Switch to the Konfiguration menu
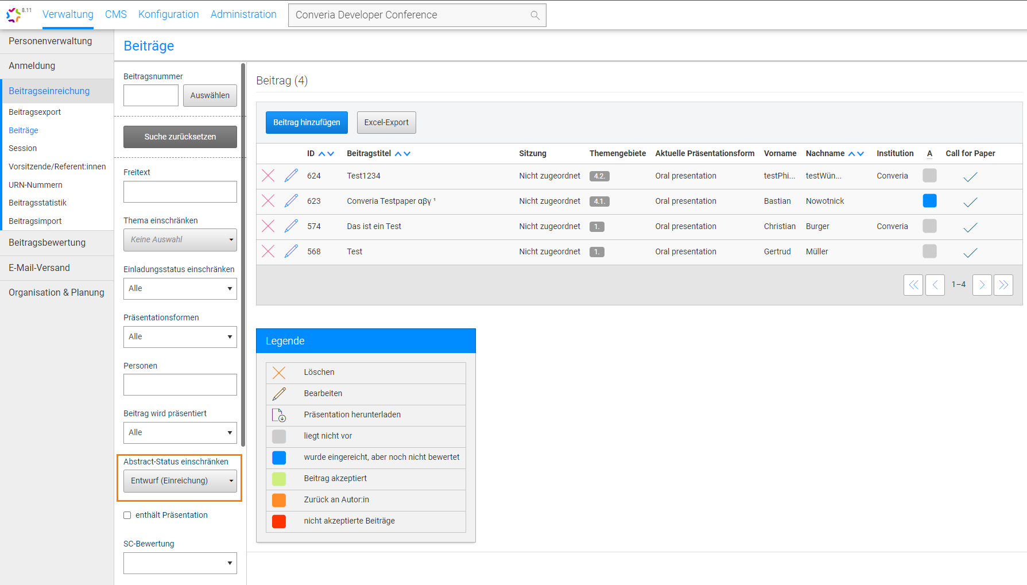The height and width of the screenshot is (585, 1027). pyautogui.click(x=168, y=14)
